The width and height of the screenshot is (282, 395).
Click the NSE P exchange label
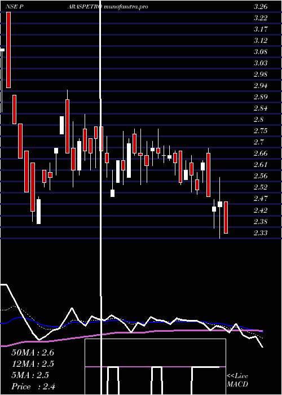pyautogui.click(x=15, y=7)
